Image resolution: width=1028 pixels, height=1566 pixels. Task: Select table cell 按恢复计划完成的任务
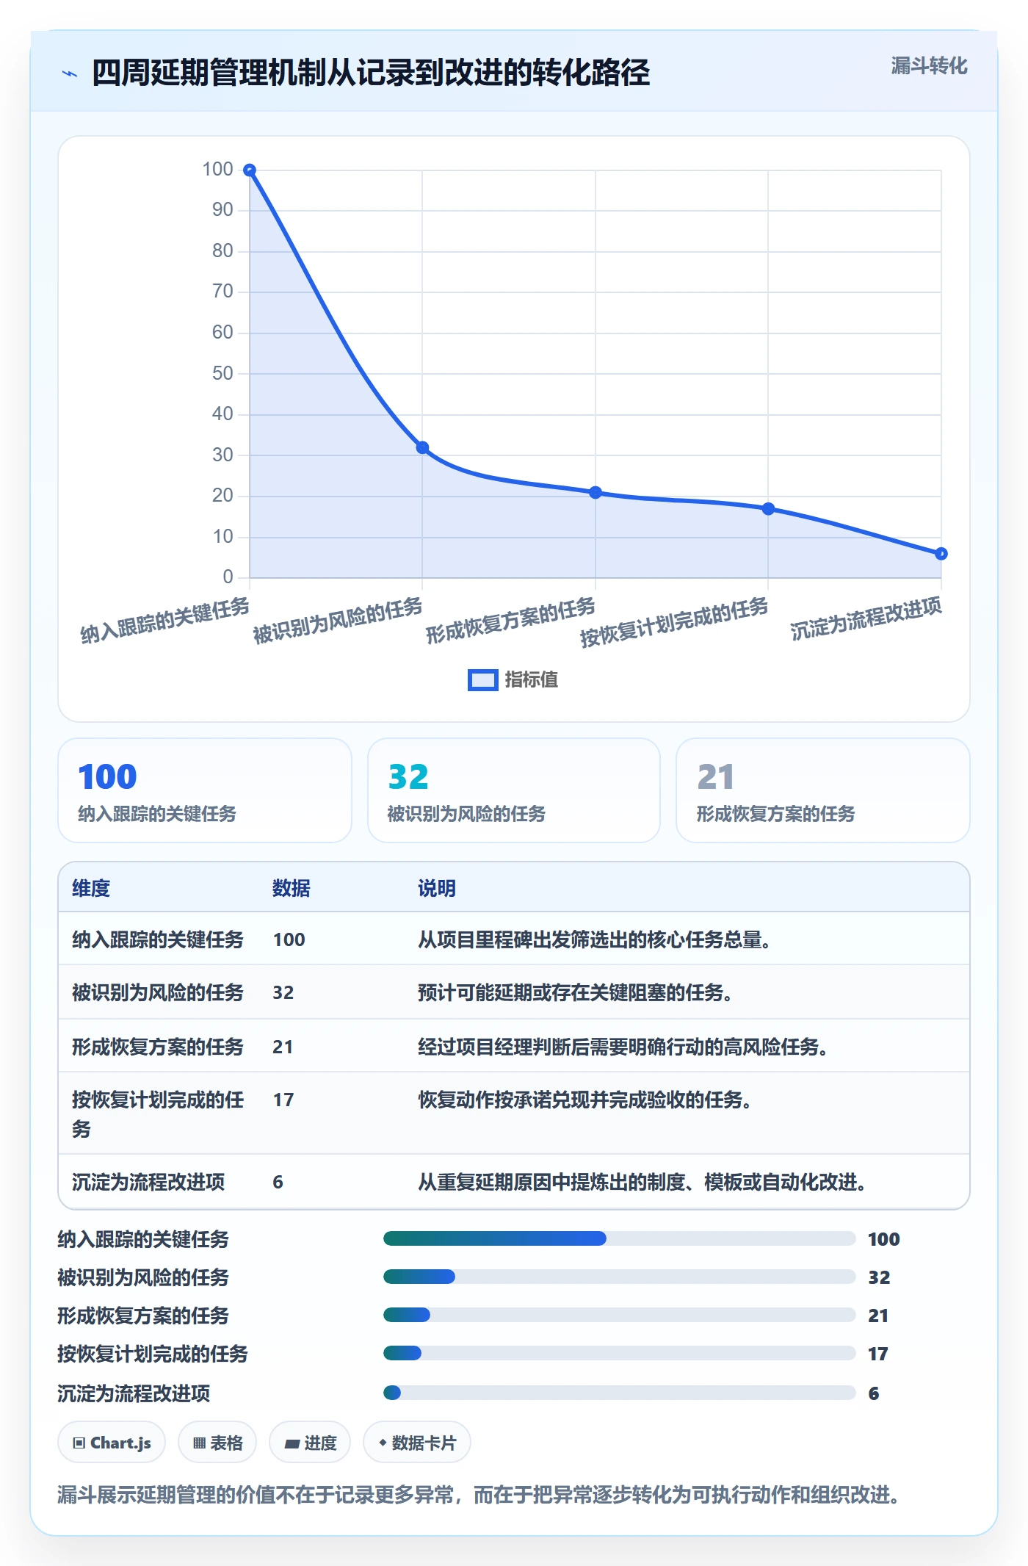click(x=158, y=1114)
